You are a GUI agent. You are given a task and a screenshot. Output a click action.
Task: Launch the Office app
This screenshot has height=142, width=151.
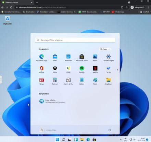[x=41, y=70]
